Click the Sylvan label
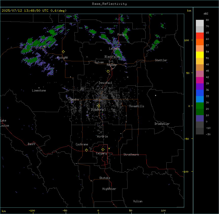This screenshot has width=219, height=214. [x=99, y=62]
